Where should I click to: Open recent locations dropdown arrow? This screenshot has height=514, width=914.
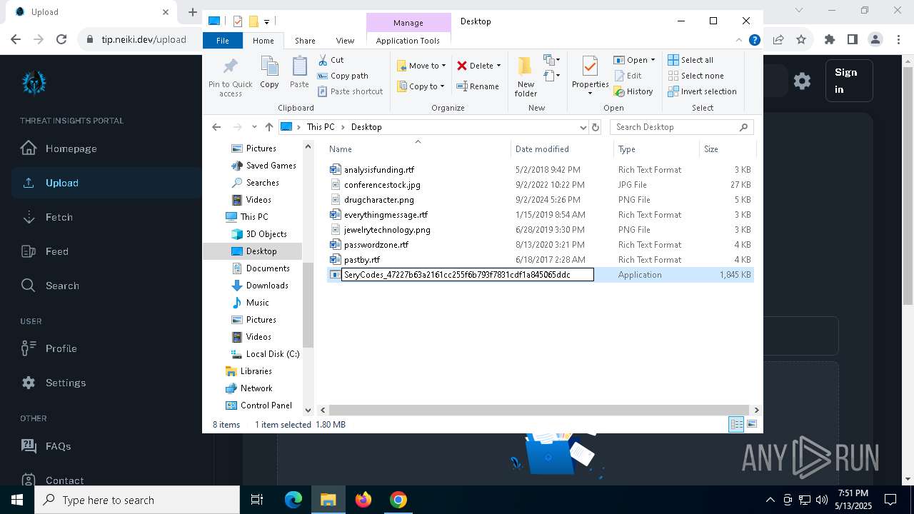point(254,127)
